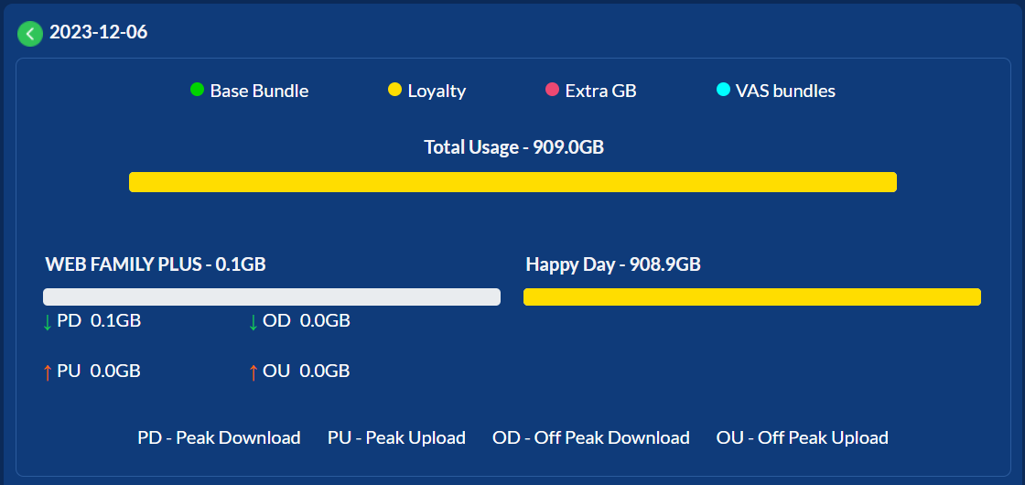
Task: Click the Total Usage - 909.0GB text
Action: coord(513,147)
